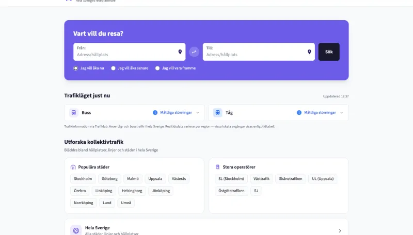This screenshot has width=413, height=235.
Task: Click the info icon next to Tåg disturbances
Action: click(299, 112)
